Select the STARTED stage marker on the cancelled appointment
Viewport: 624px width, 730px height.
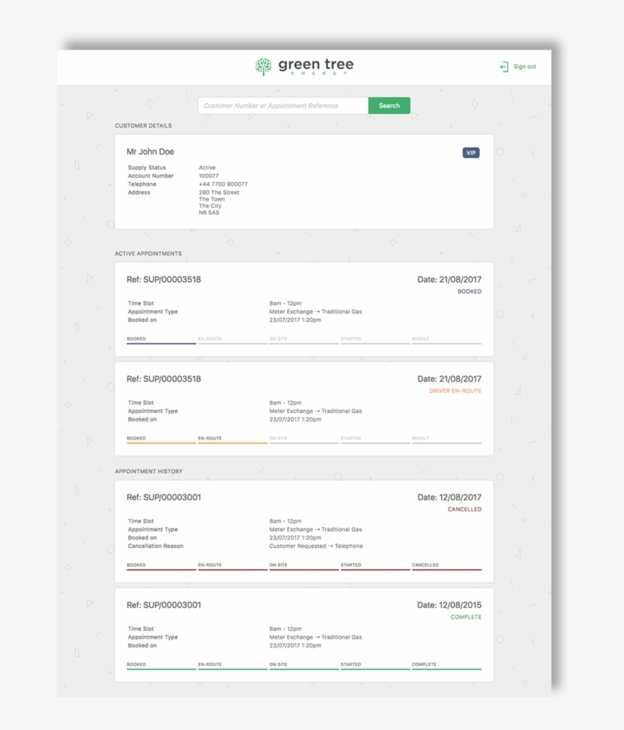[350, 565]
